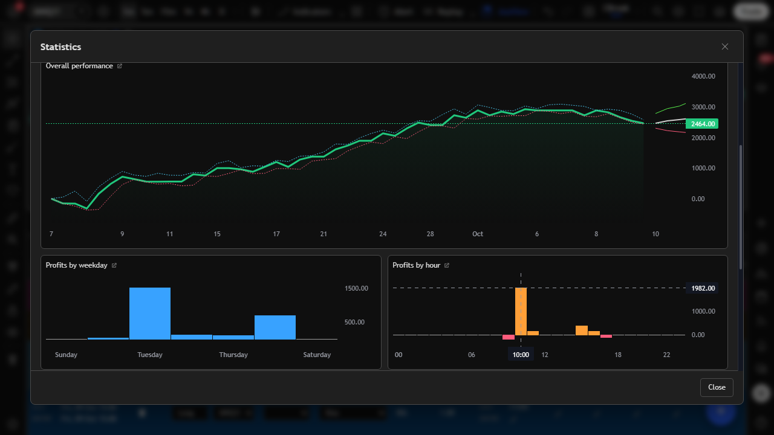Click the 3000.00 value on performance axis
The image size is (774, 435).
pyautogui.click(x=704, y=107)
